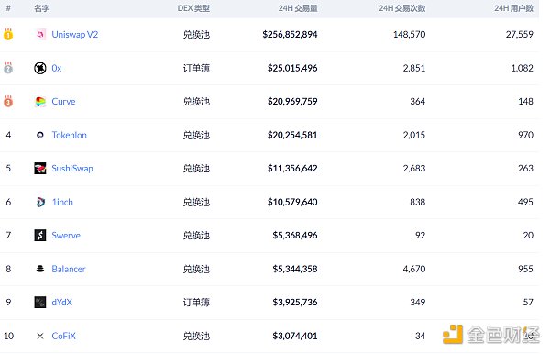Click the Curve rainbow logo icon
The height and width of the screenshot is (354, 550).
tap(40, 102)
